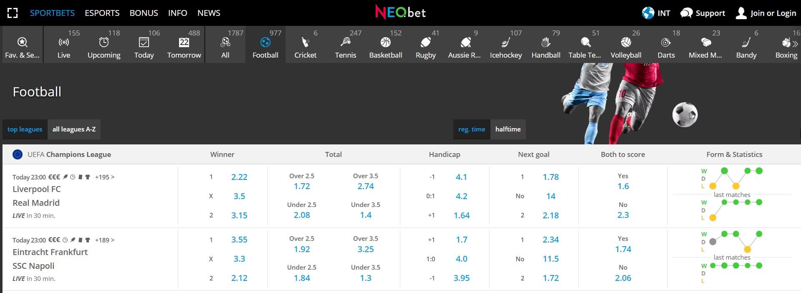
Task: Open Support chat bubble icon
Action: 686,13
